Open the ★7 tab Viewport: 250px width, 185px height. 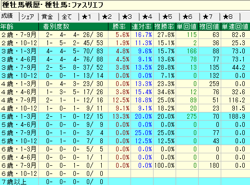coord(210,17)
